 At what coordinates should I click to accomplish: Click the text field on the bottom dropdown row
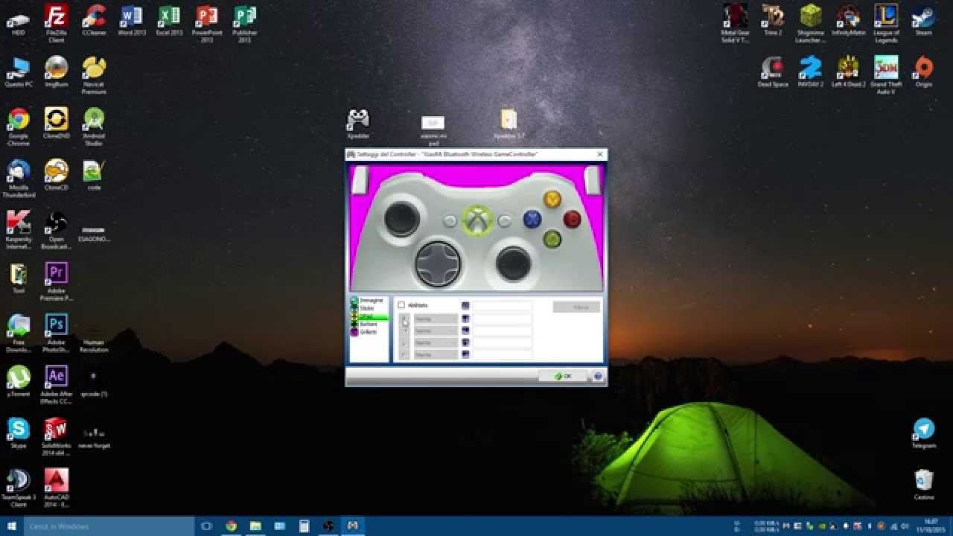(503, 354)
